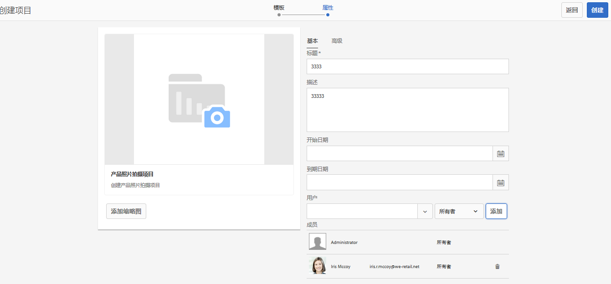Screen dimensions: 611x284
Task: Click the 开始日期 date input field
Action: click(x=400, y=153)
